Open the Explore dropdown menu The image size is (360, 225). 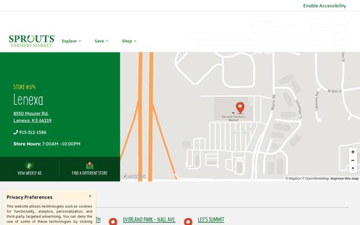71,41
